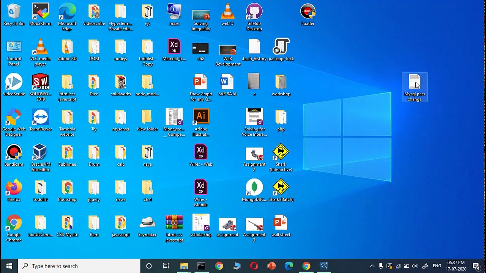
Task: Select the Adobe Illustrator desktop shortcut
Action: tap(201, 123)
